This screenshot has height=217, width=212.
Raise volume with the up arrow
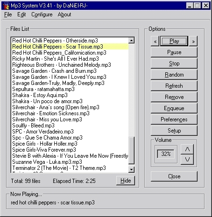click(187, 149)
